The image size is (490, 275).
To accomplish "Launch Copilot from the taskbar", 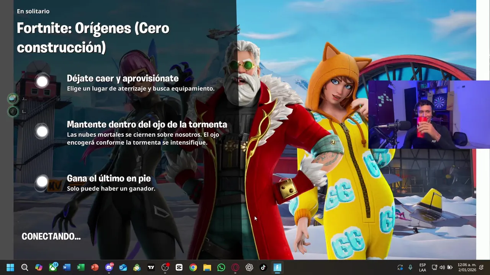I will tap(39, 267).
